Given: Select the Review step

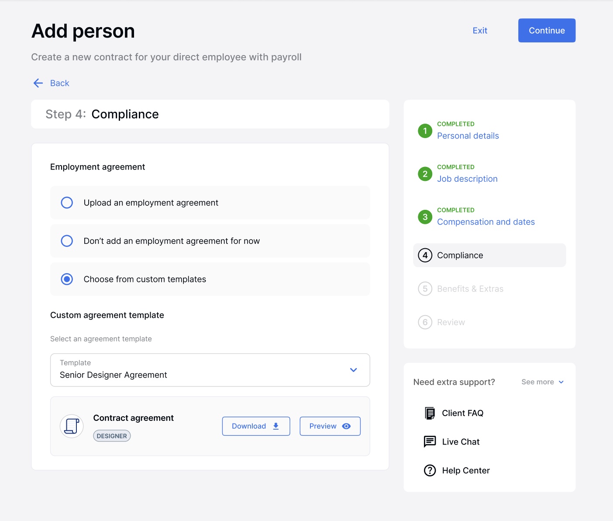Looking at the screenshot, I should tap(451, 322).
